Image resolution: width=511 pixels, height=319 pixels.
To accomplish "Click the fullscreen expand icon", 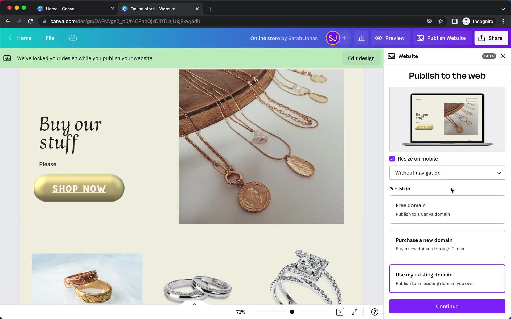I will tap(355, 312).
